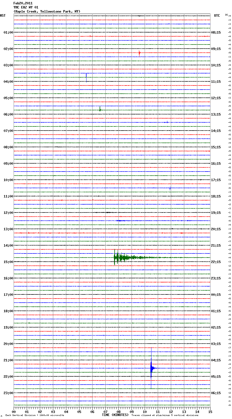This screenshot has width=232, height=419.
Task: Click the 02:15 UTC time label
Action: point(216,327)
